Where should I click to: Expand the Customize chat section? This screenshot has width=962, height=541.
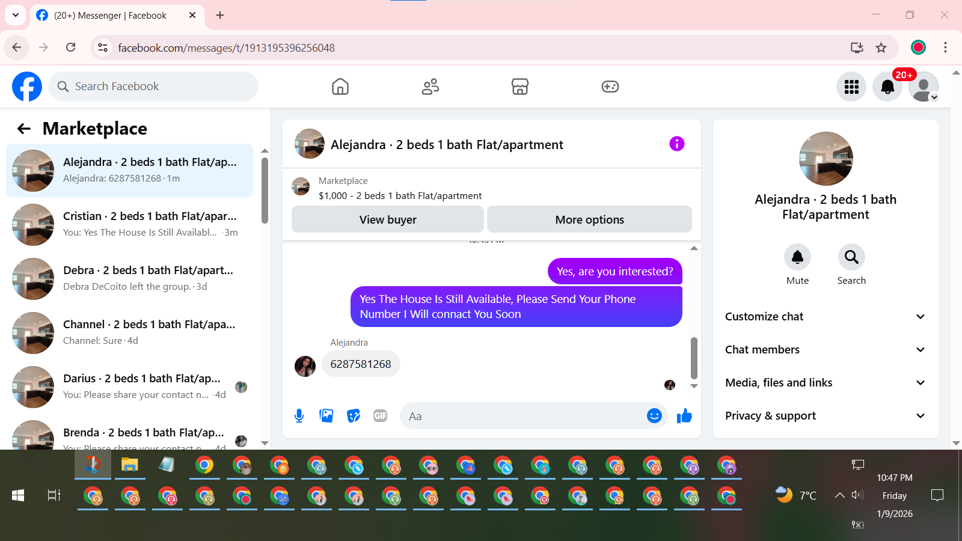[x=825, y=317]
